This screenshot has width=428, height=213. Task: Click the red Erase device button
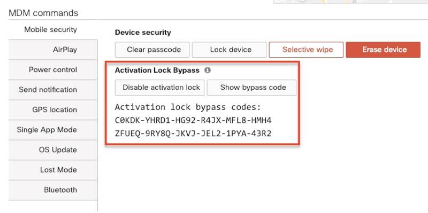(383, 50)
